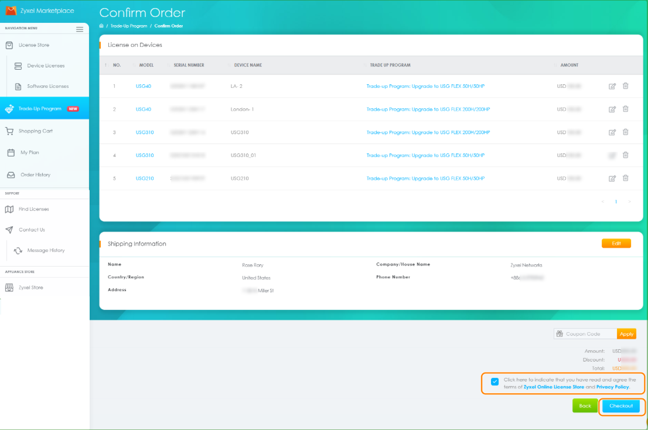
Task: Click the License Store bag icon
Action: point(9,45)
